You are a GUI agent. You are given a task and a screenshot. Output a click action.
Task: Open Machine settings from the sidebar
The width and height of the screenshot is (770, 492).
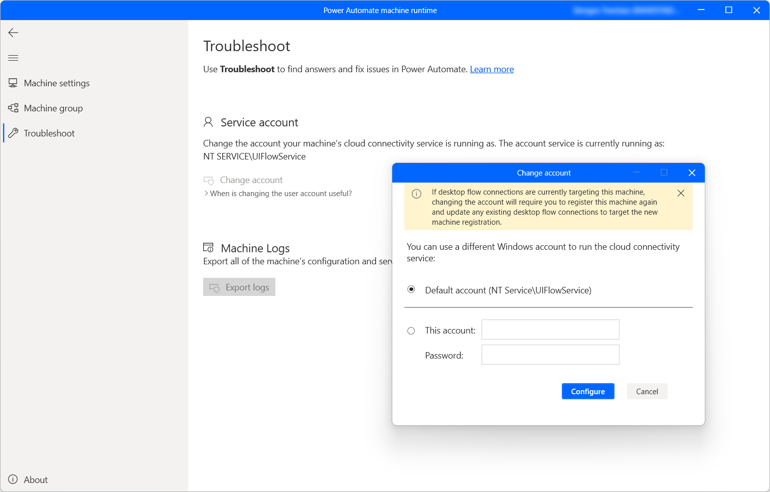[x=56, y=83]
